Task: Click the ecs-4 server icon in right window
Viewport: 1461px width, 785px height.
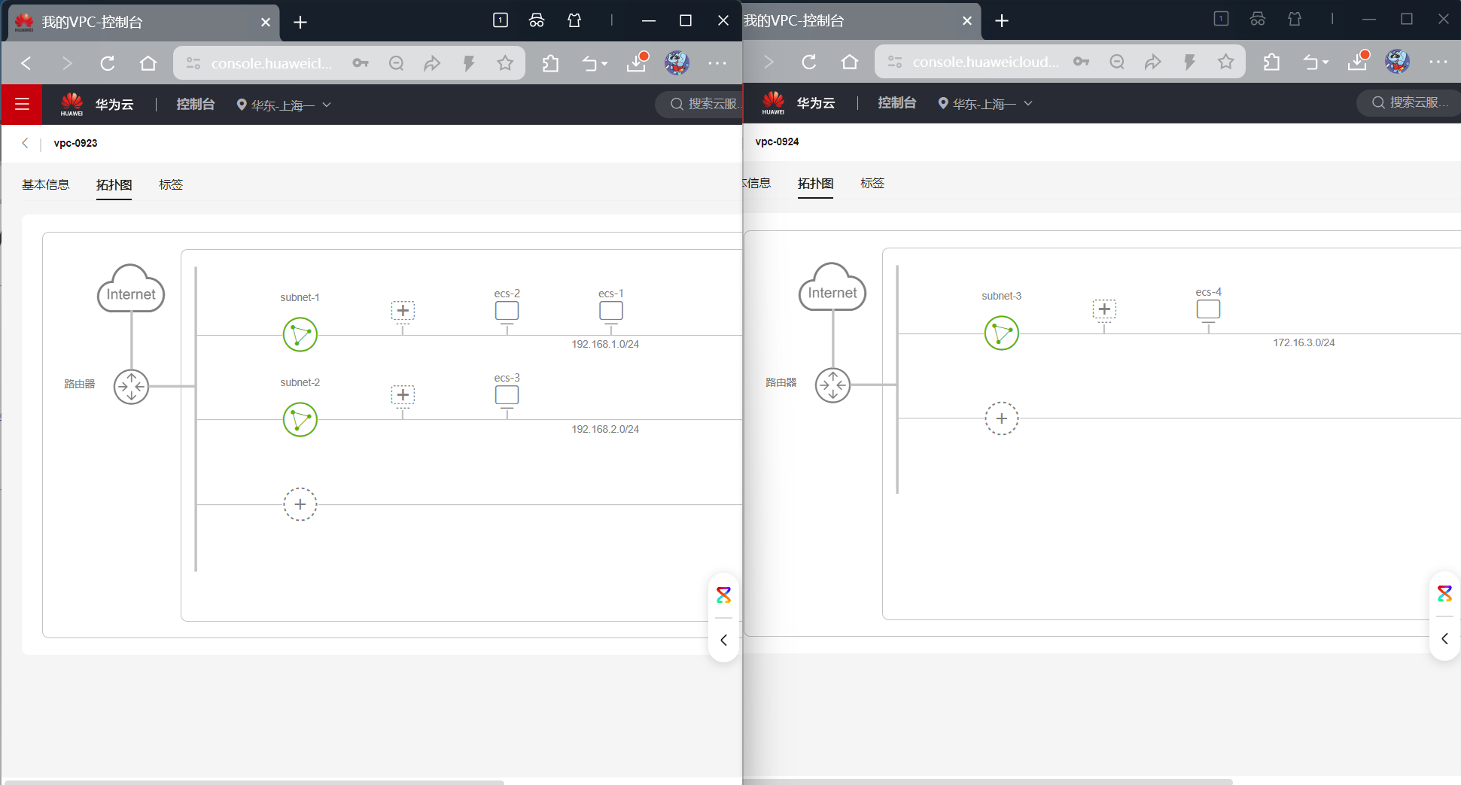Action: pos(1208,309)
